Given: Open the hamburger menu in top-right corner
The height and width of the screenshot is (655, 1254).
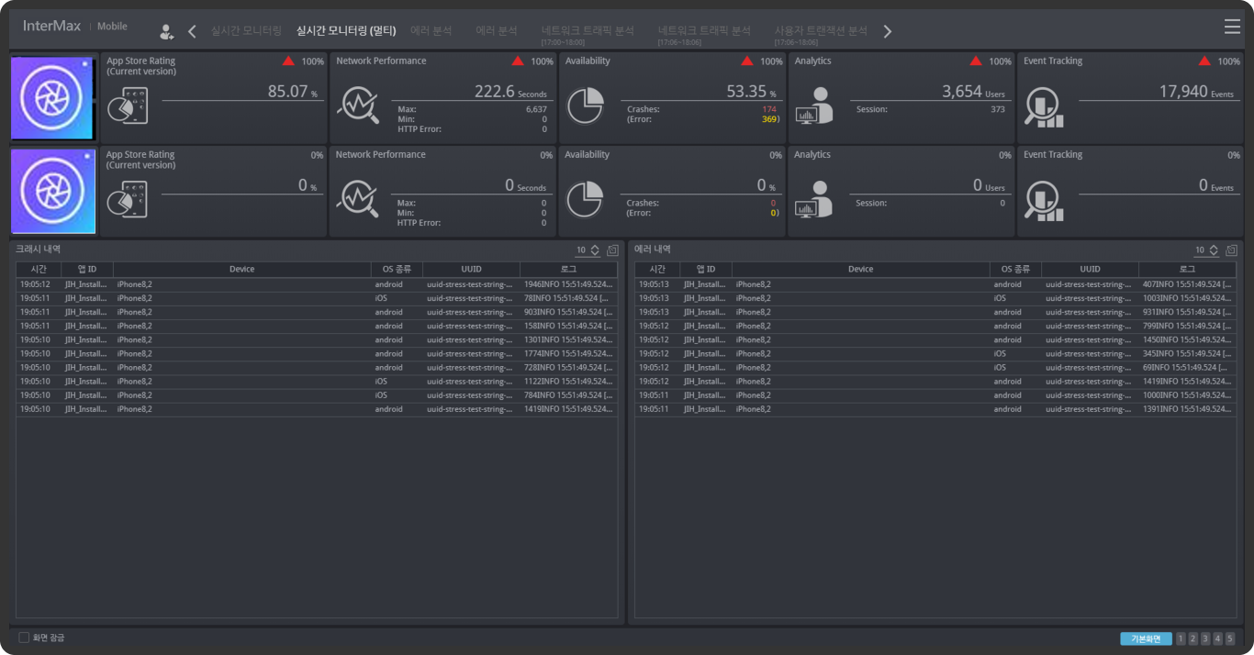Looking at the screenshot, I should tap(1232, 28).
